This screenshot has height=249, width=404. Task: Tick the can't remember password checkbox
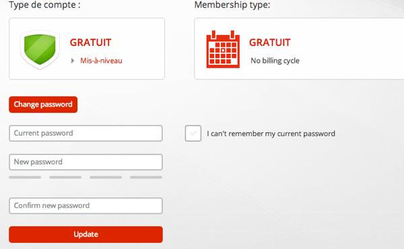pos(193,134)
